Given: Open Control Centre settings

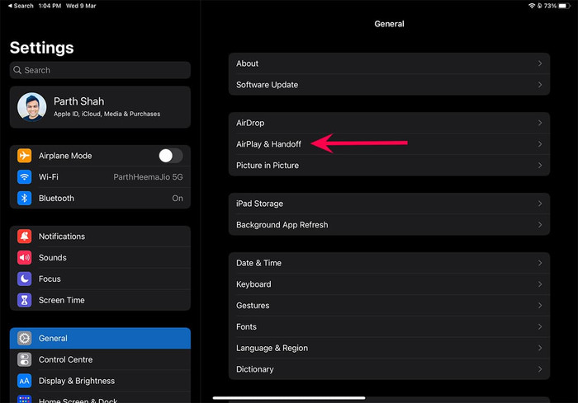Looking at the screenshot, I should pos(100,359).
